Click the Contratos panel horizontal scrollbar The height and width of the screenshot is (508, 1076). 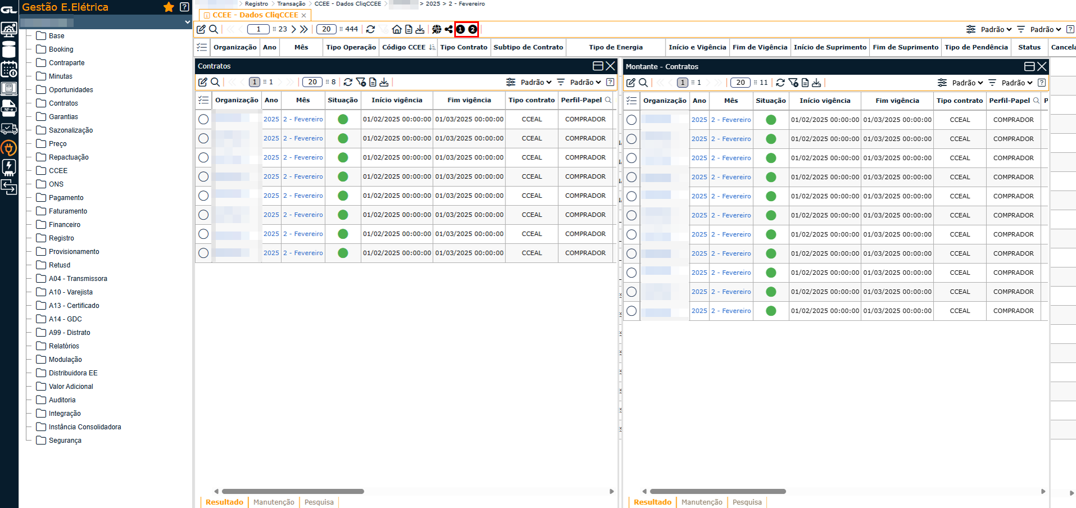[x=293, y=491]
